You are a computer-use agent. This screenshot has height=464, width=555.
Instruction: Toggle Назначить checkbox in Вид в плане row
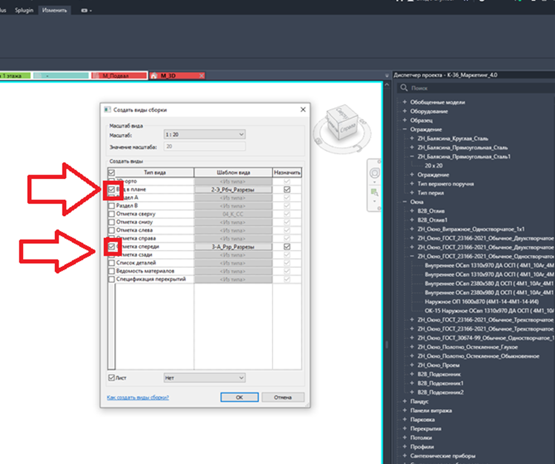[287, 189]
